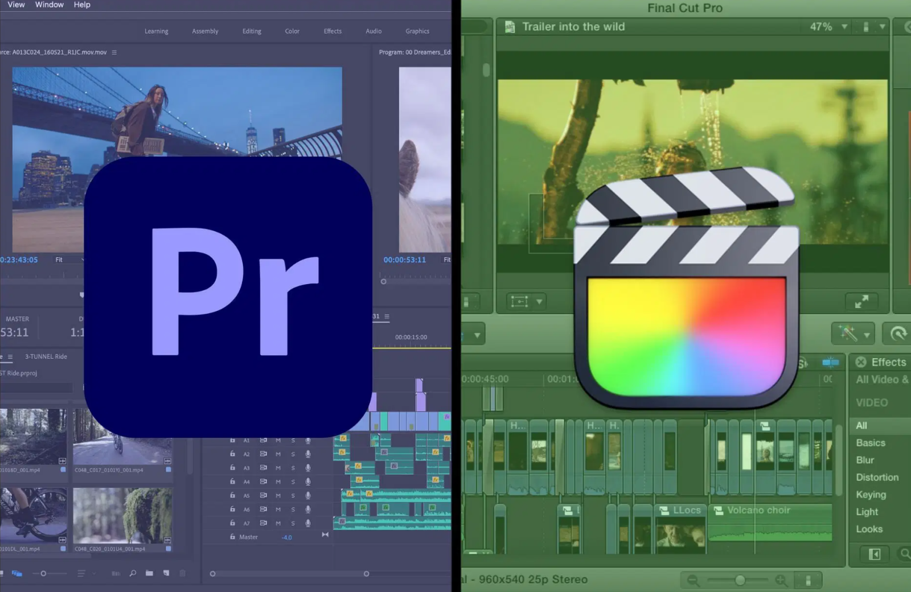Select thumbnail C048_C017_0101YJ_001.mp4
Viewport: 911px width, 592px height.
coord(122,437)
